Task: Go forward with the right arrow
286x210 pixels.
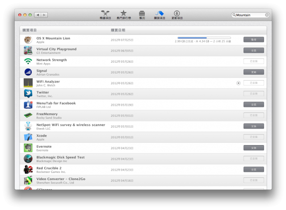Action: tap(44, 15)
